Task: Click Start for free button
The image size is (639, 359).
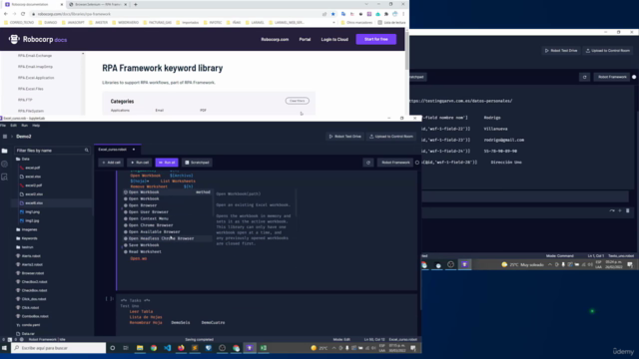Action: (x=376, y=39)
